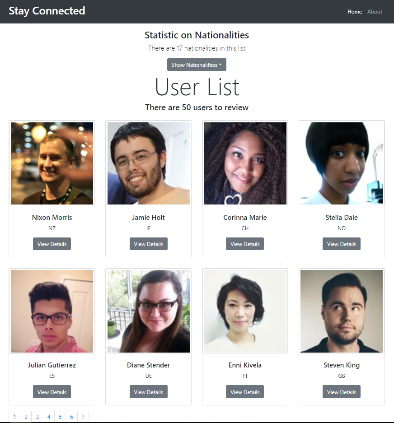View Details for Corinna Marie
This screenshot has width=394, height=423.
tap(245, 244)
